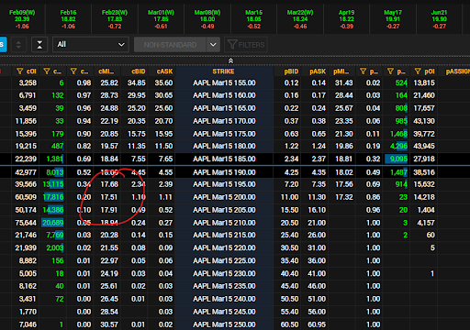
Task: Select the AAPL Mar15 215.00 strike row
Action: (x=224, y=235)
